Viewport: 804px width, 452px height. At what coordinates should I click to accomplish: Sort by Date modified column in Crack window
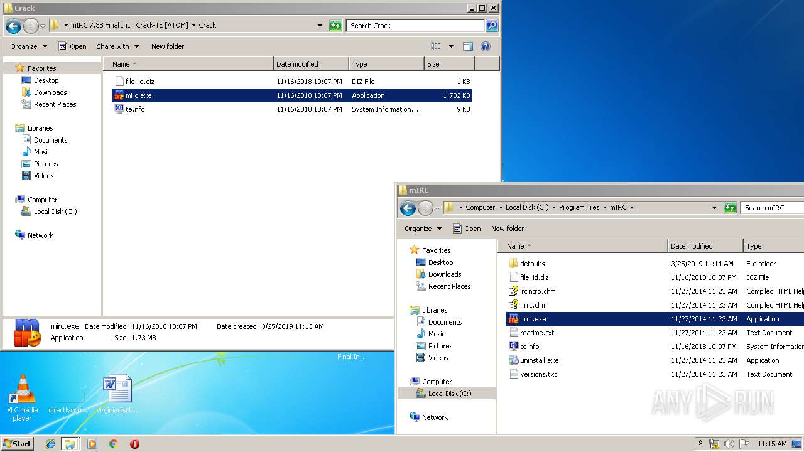click(x=312, y=64)
